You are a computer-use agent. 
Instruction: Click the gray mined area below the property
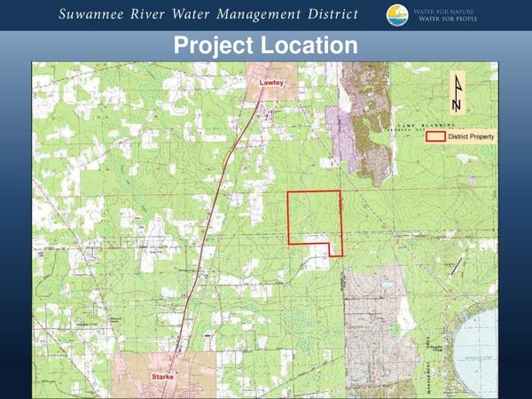(377, 325)
